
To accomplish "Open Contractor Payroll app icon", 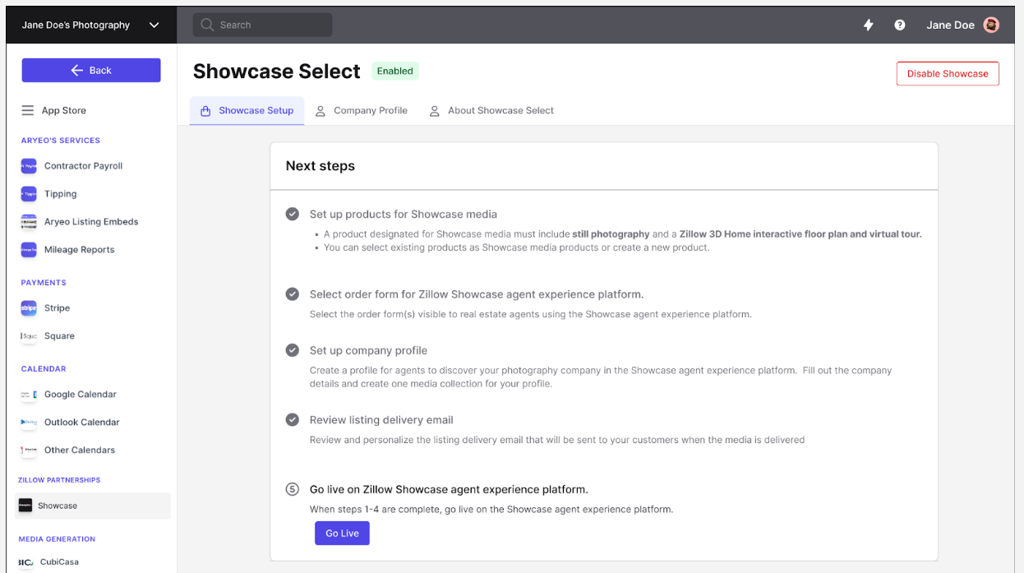I will point(29,166).
